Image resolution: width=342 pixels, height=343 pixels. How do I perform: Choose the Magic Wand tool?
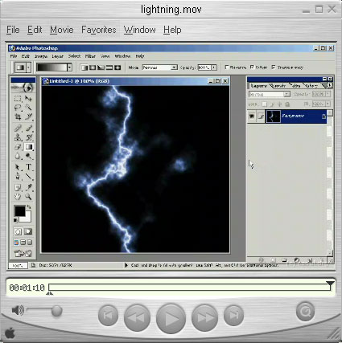(28, 108)
